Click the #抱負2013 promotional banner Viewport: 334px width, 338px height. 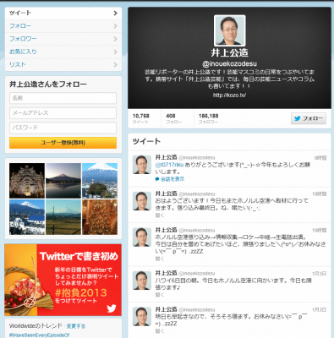point(63,280)
